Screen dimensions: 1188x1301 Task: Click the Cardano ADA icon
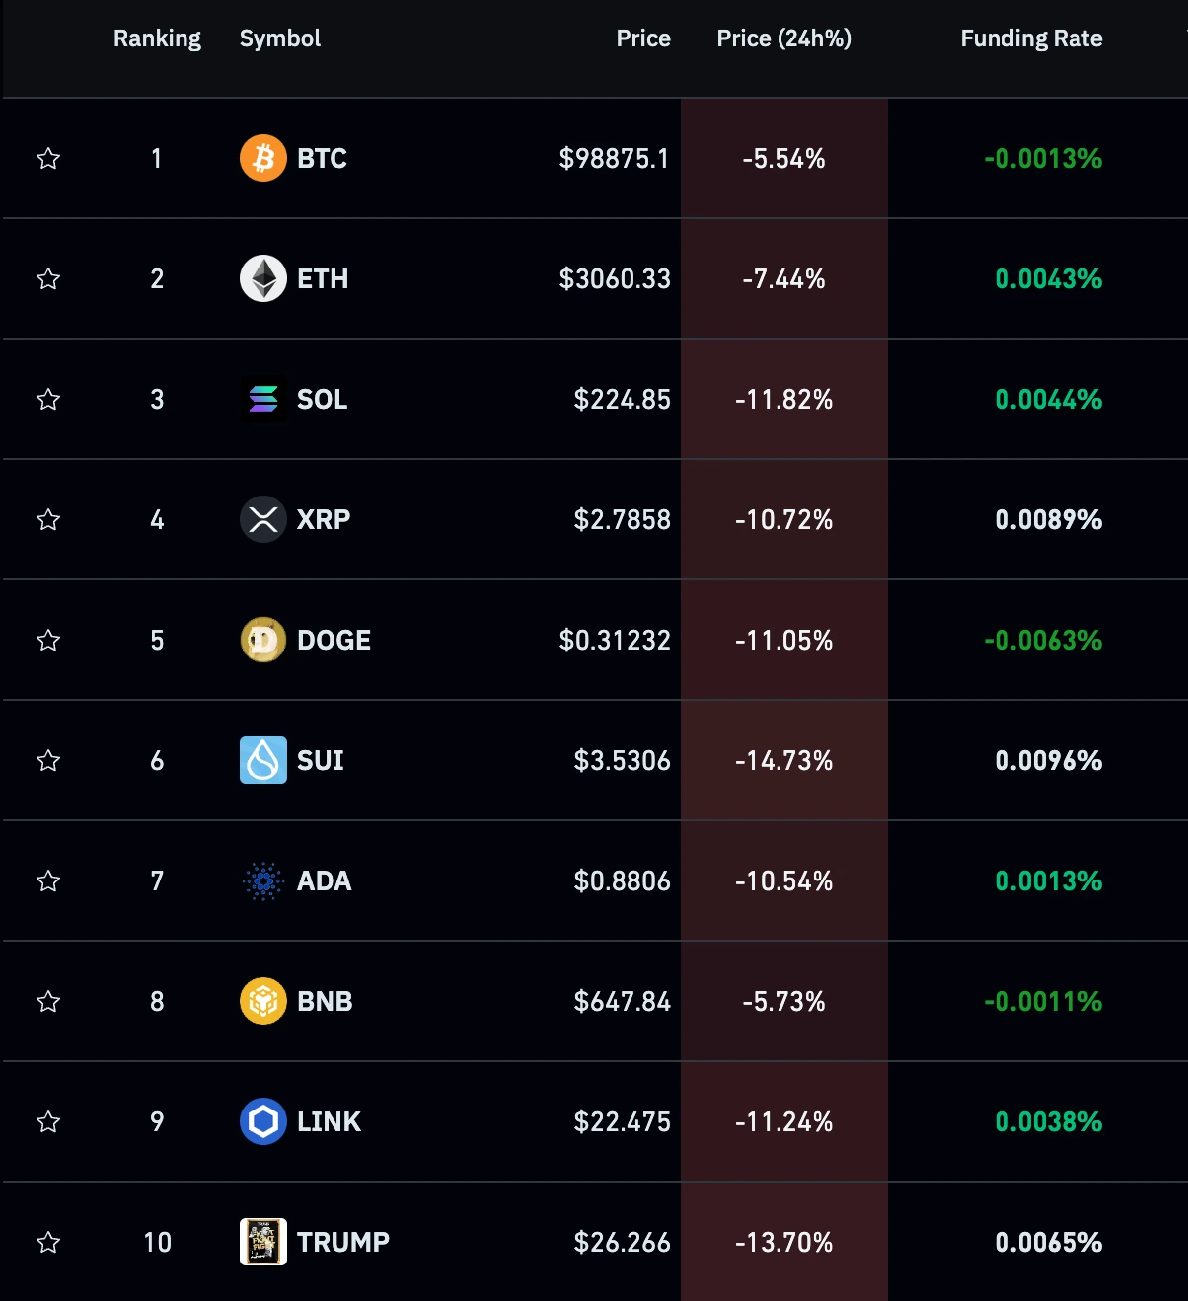coord(263,880)
